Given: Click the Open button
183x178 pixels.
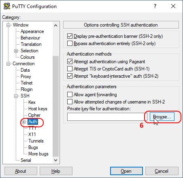Looking at the screenshot, I should 126,171.
